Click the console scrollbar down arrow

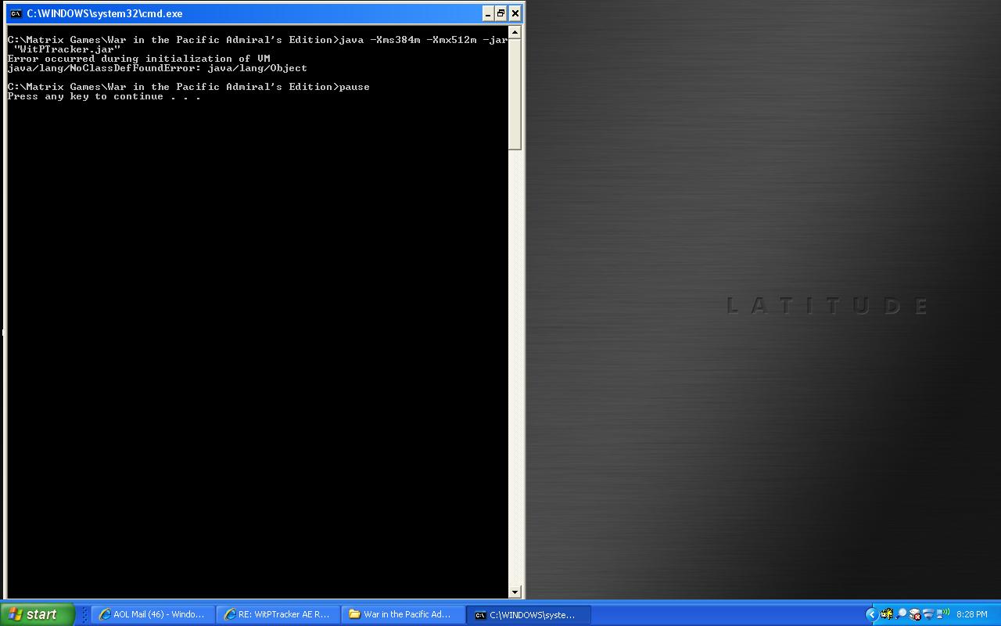[x=515, y=592]
